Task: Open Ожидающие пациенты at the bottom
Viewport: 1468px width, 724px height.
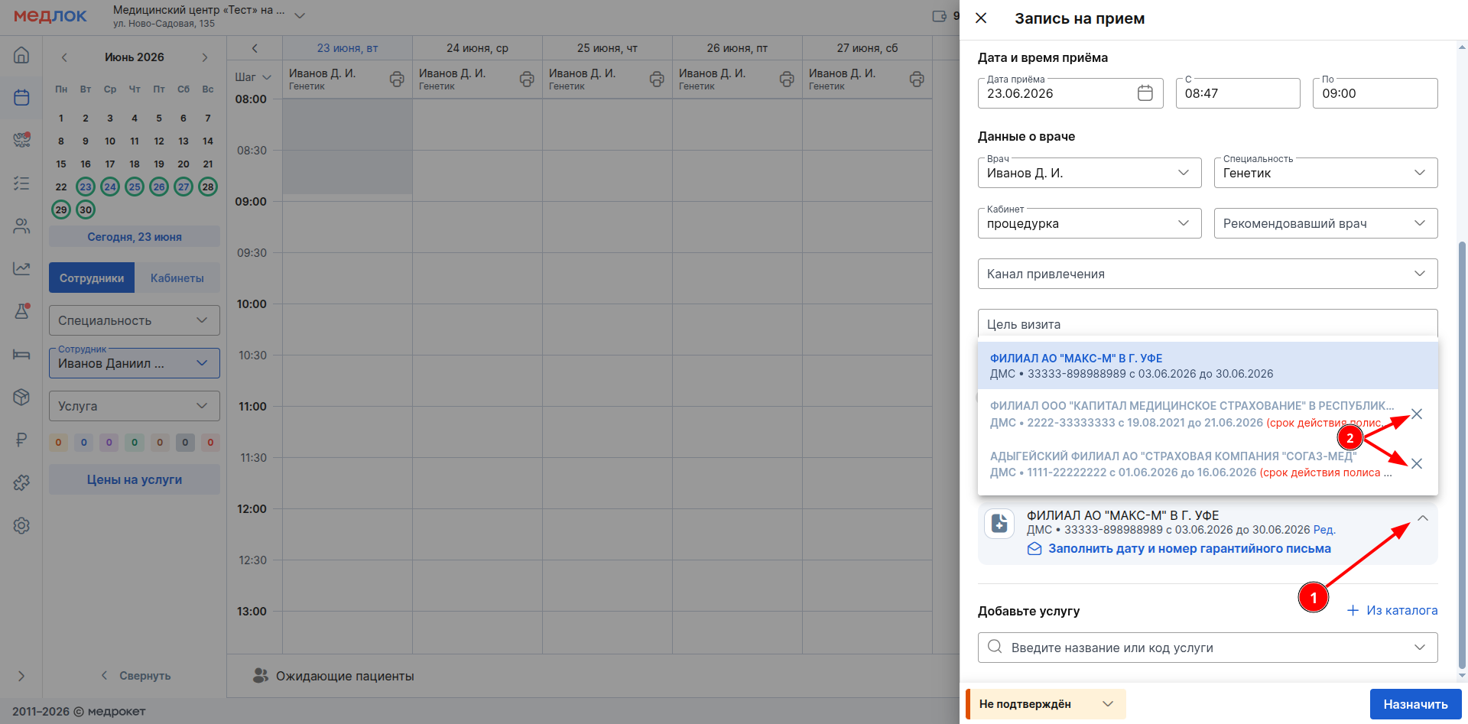Action: point(333,676)
